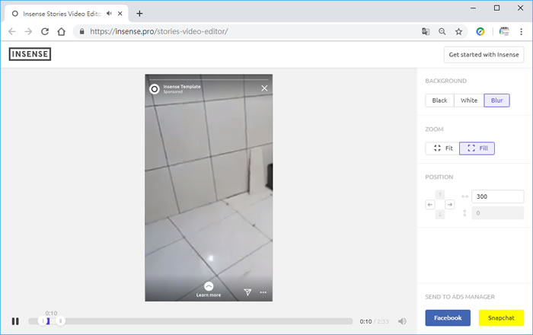Choose Fit zoom mode
Screen dimensions: 533x335
coord(442,148)
